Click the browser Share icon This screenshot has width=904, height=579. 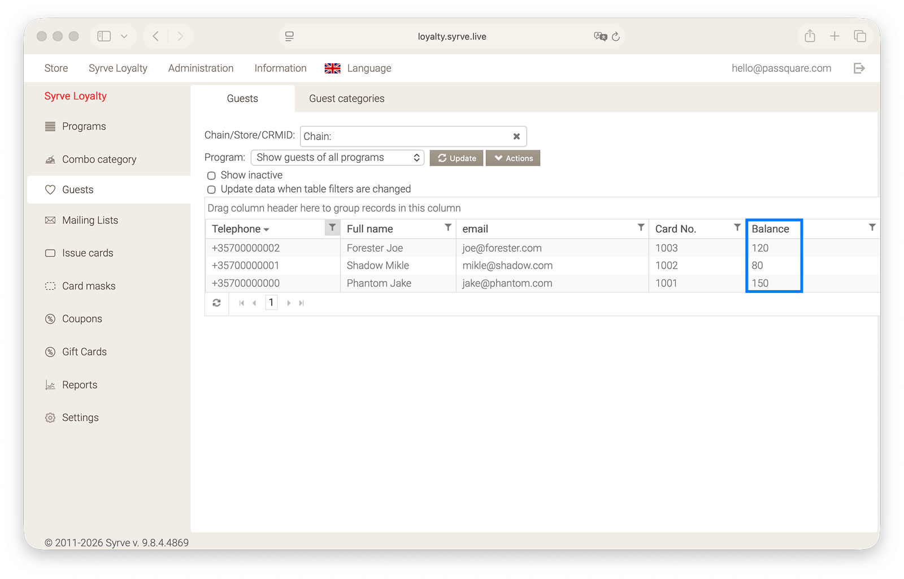(810, 36)
